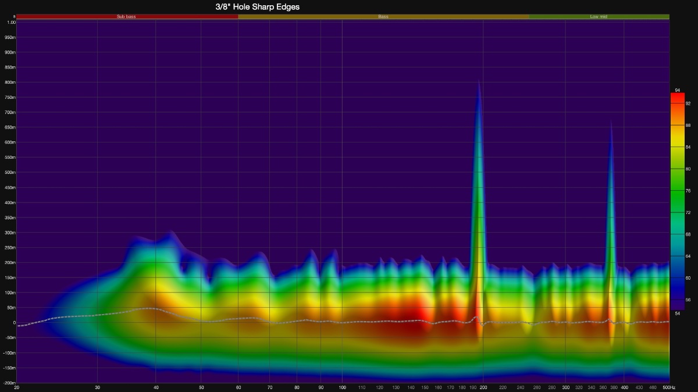Click the 500m label on the time axis
The image size is (698, 392).
tap(10, 172)
